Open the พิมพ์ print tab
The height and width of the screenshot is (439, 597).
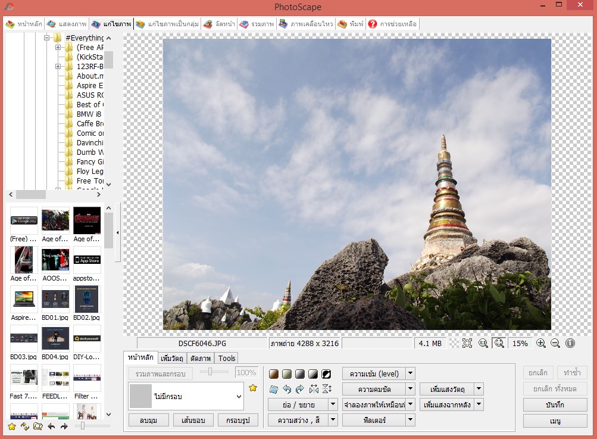coord(351,24)
